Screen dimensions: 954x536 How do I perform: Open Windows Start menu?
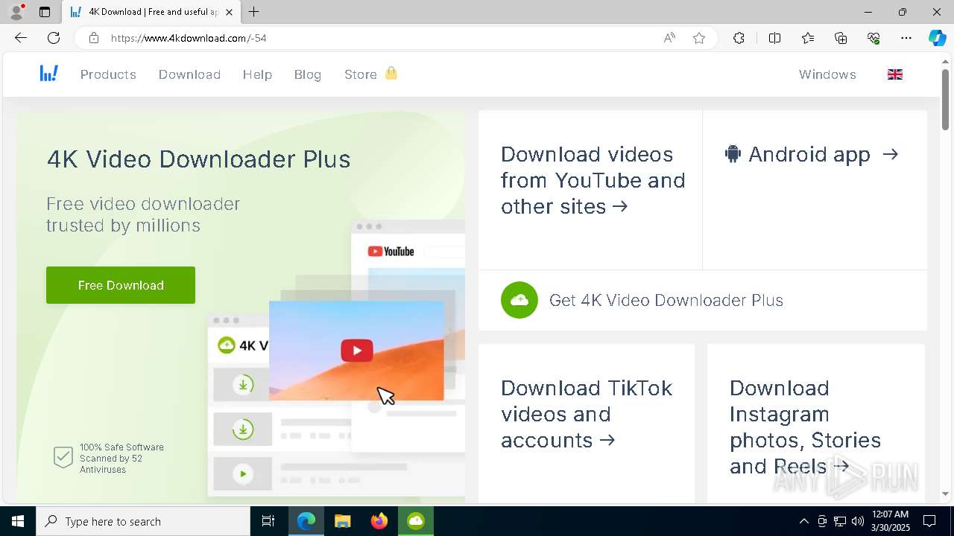(x=18, y=521)
